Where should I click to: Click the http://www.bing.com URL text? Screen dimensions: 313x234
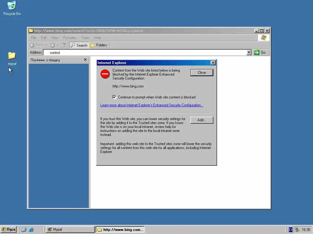click(128, 86)
